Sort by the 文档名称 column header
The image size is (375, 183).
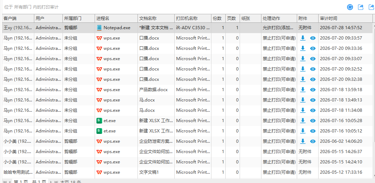click(156, 19)
